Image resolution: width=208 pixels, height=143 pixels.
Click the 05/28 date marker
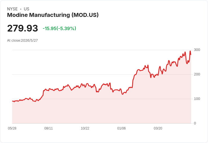[12, 128]
